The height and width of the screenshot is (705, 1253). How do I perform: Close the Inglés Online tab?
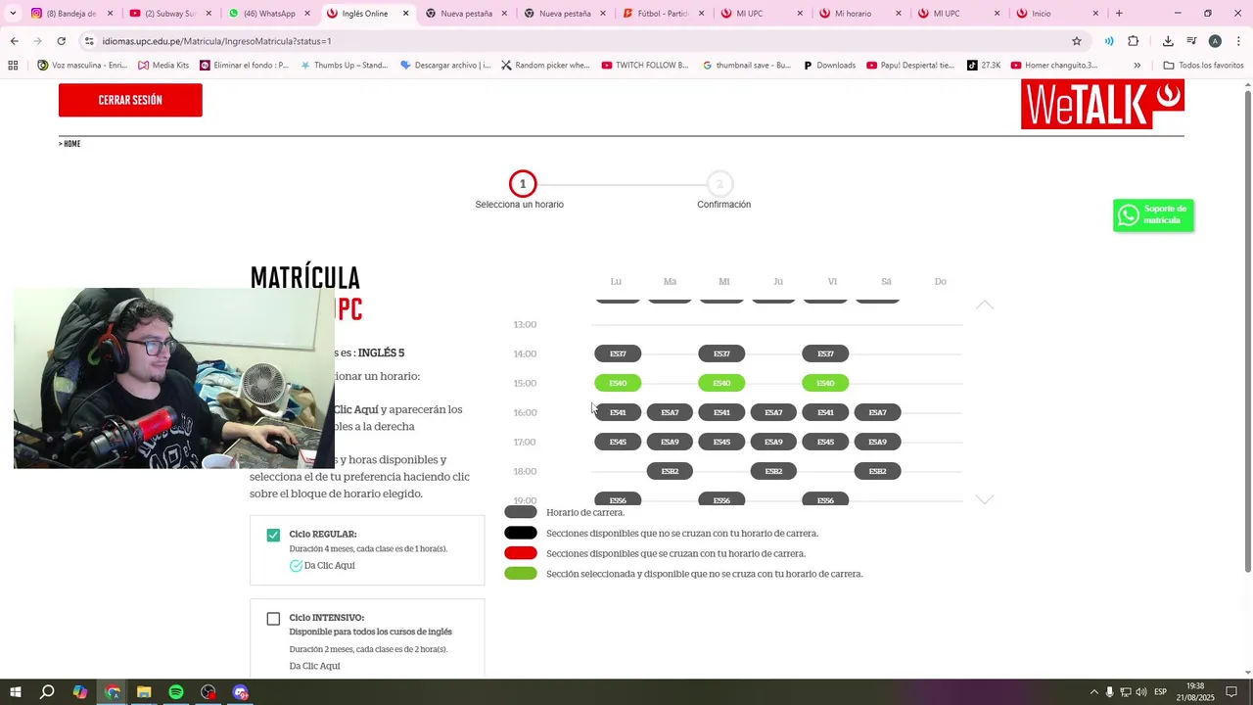pos(406,14)
